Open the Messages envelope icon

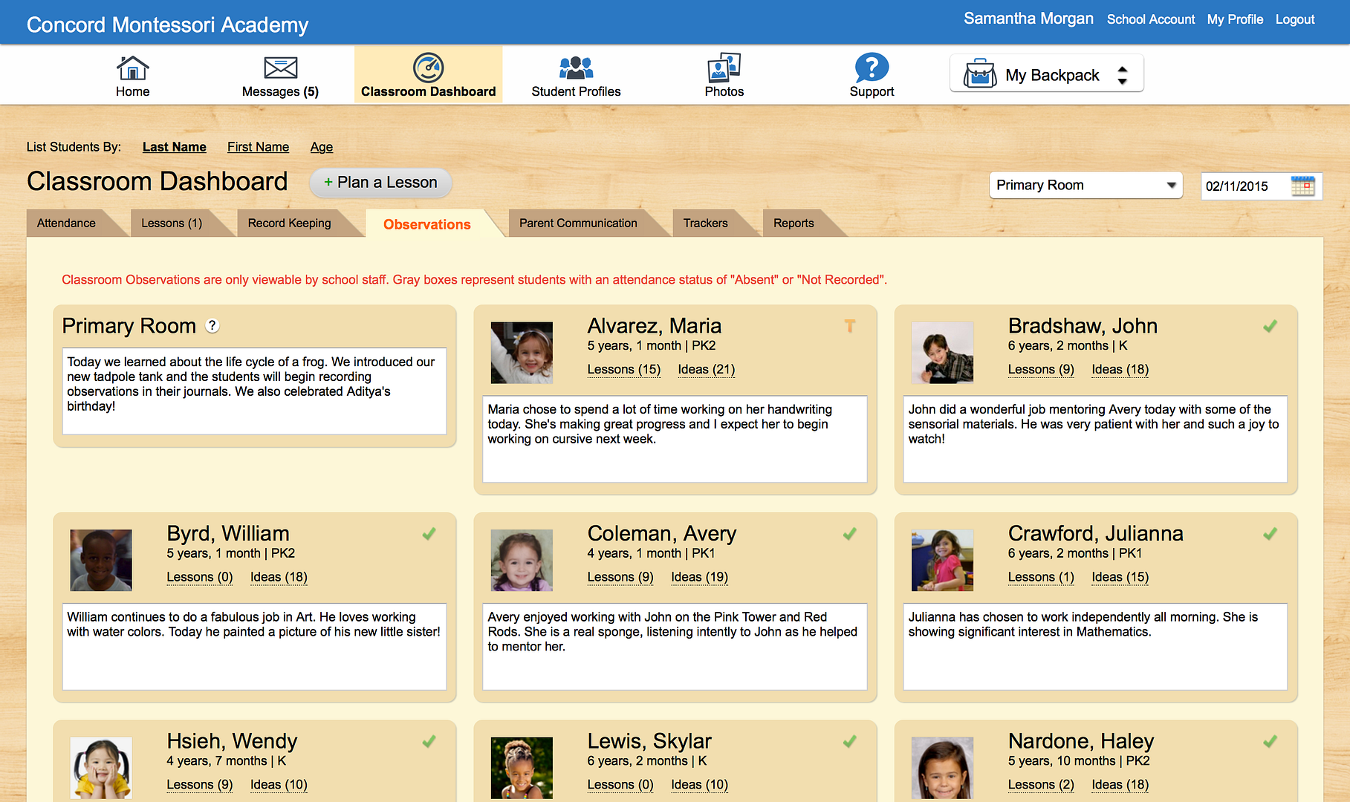tap(280, 68)
